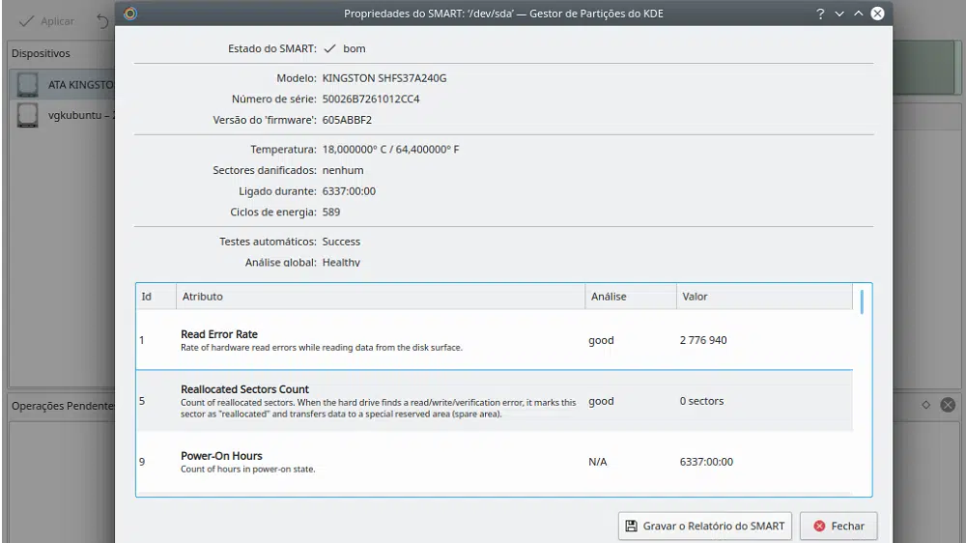Click Gravar o Relatório do SMART button
This screenshot has height=543, width=966.
[x=705, y=526]
